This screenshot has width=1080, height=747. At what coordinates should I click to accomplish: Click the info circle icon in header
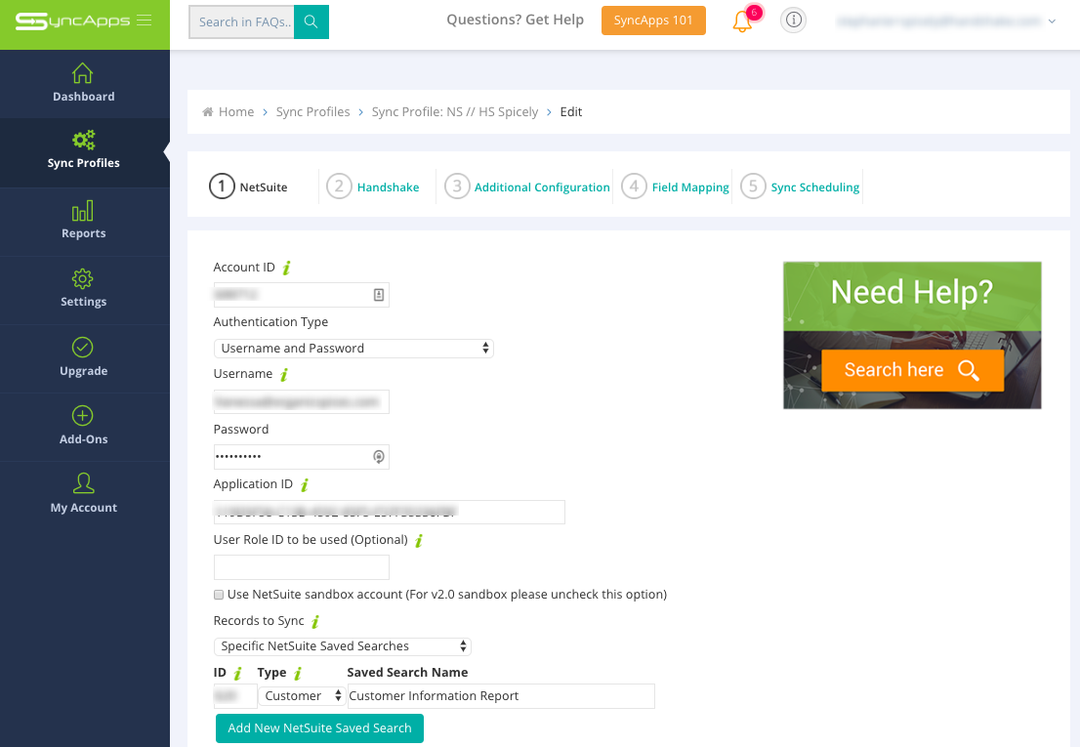(794, 20)
